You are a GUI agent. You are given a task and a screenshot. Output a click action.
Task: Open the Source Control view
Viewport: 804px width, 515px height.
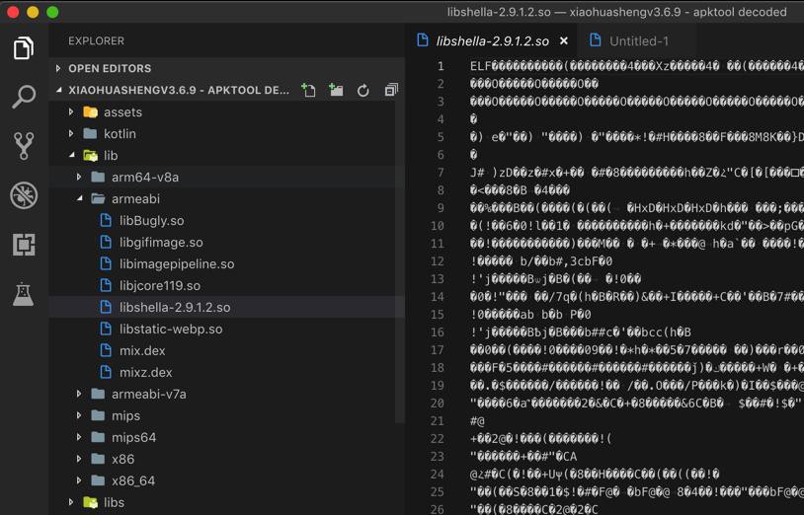coord(24,145)
